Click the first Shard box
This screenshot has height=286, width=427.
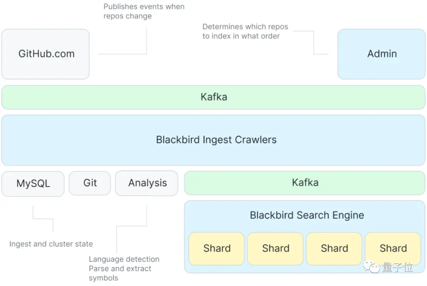click(217, 248)
